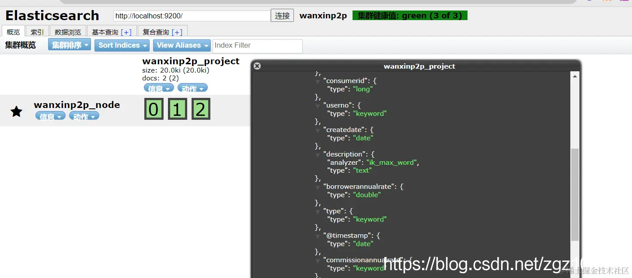Switch to the 索引 tab
The image size is (632, 278).
tap(37, 32)
